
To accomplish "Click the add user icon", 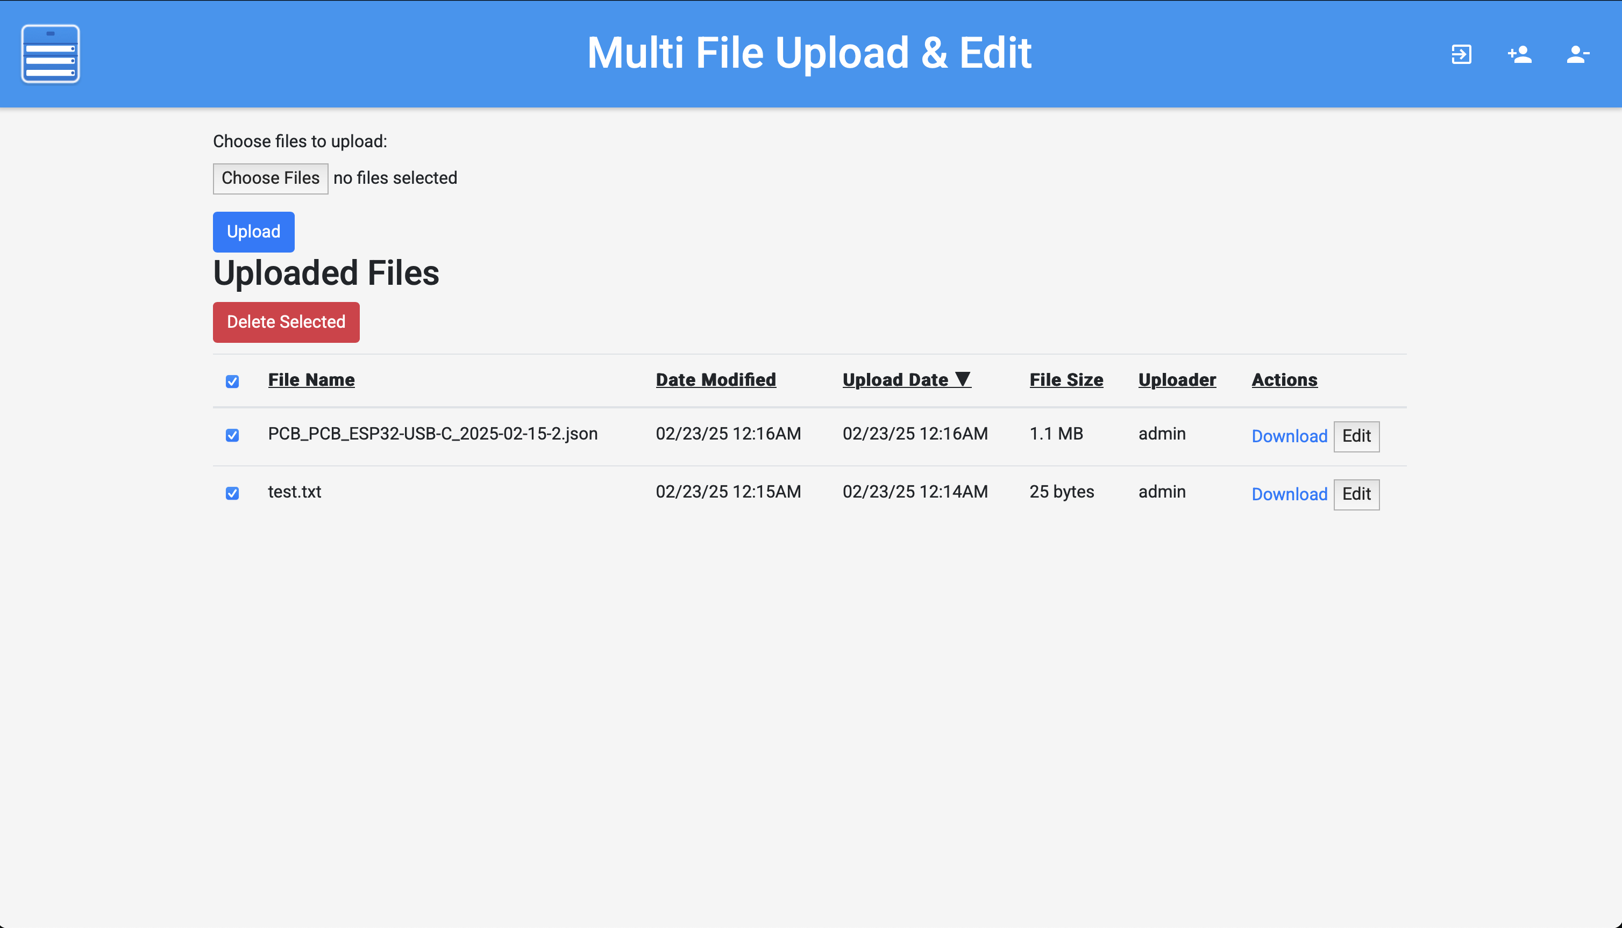I will (x=1519, y=54).
